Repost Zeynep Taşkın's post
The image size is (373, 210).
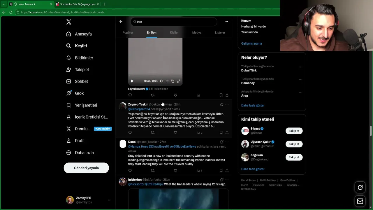pos(153,132)
